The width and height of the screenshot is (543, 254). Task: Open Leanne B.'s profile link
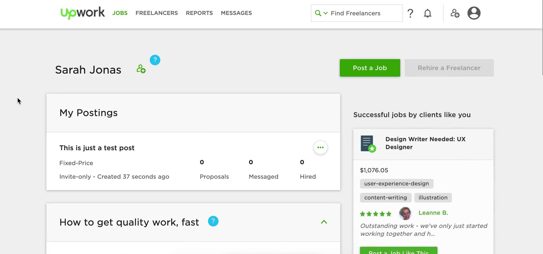coord(433,213)
